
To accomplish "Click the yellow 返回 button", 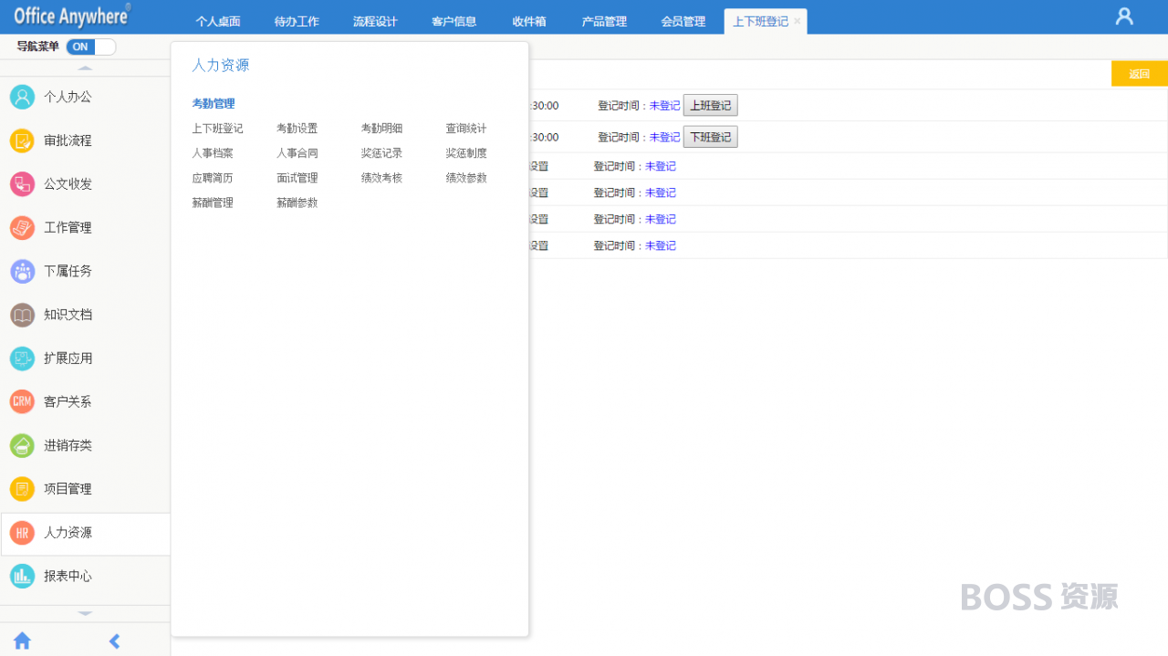I will 1140,74.
